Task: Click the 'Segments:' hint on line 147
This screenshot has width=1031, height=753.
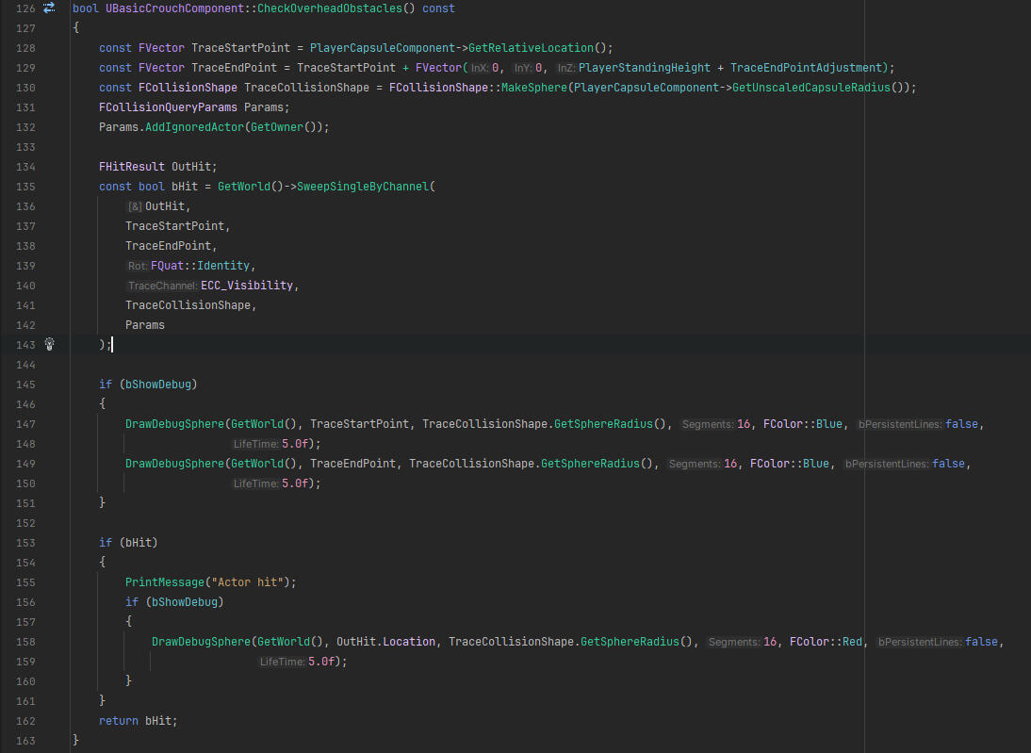Action: [708, 424]
